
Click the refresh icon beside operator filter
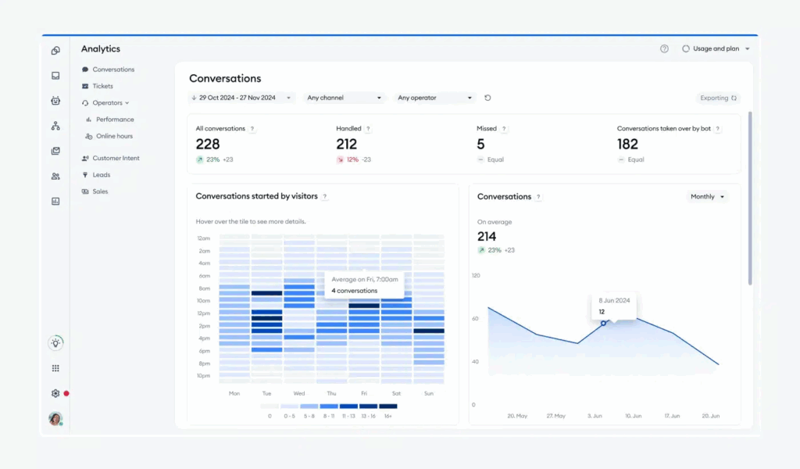487,98
